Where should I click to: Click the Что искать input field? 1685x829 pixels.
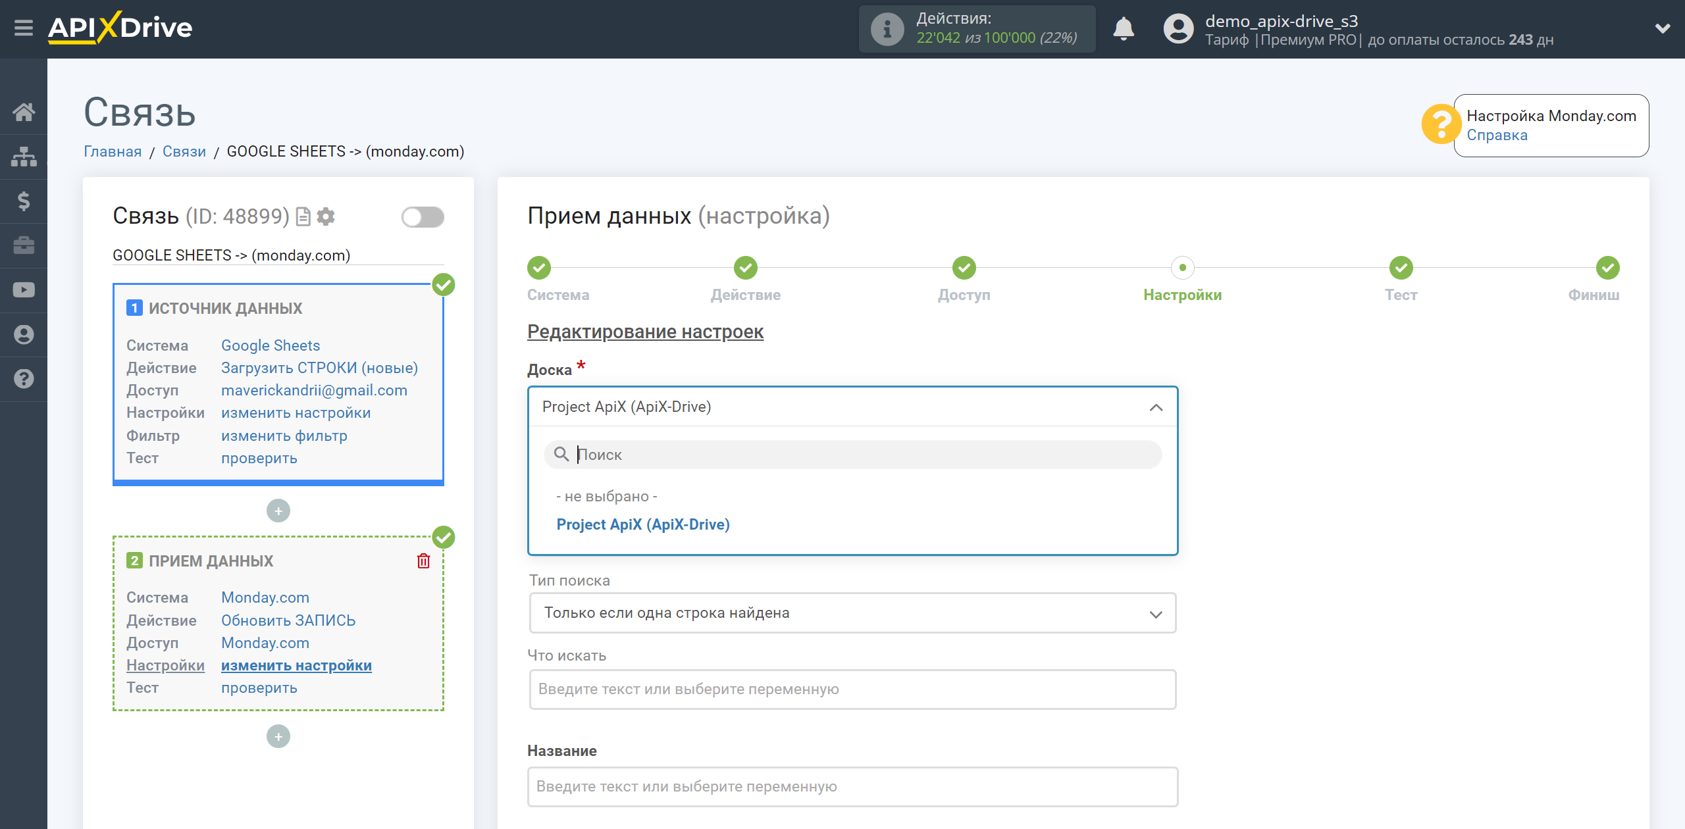pos(853,690)
